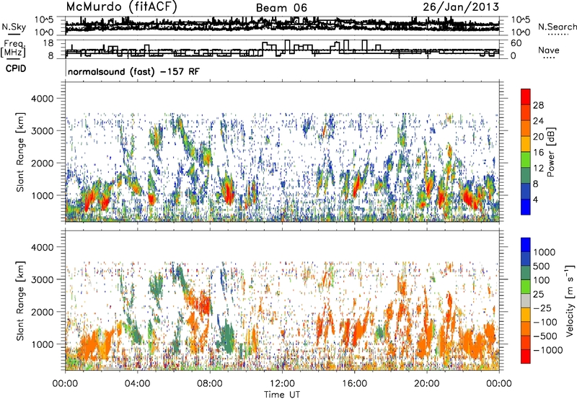Screen dimensions: 577x399
Task: Click the '4000' label on power plot axis
Action: 43,99
